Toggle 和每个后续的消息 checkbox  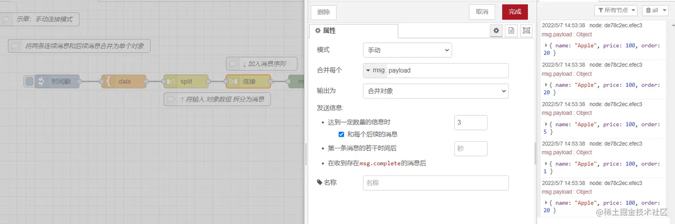click(x=341, y=134)
